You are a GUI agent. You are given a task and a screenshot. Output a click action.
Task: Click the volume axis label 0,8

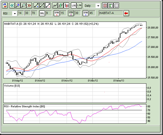tap(149, 88)
